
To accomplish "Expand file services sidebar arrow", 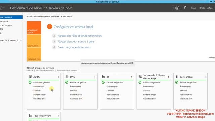I will (x=21, y=40).
